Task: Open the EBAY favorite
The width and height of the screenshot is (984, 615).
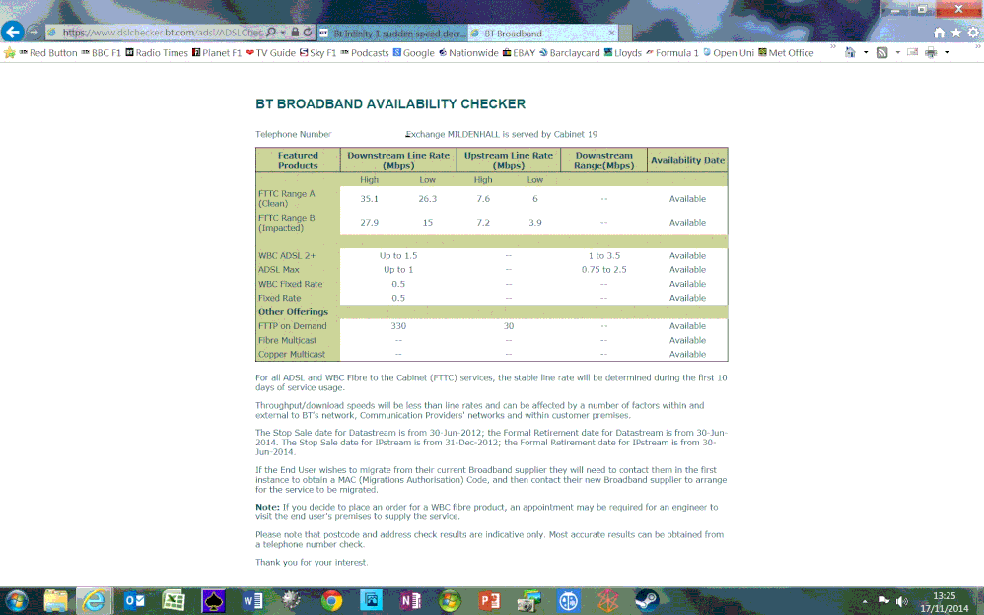Action: pyautogui.click(x=519, y=52)
